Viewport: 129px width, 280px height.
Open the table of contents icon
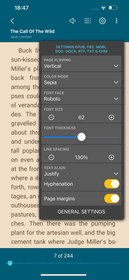pyautogui.click(x=87, y=21)
